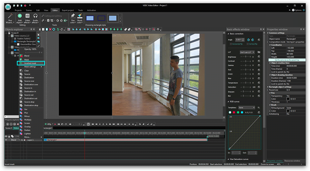Image resolution: width=310 pixels, height=171 pixels.
Task: Click the Width value 867.000
Action: tap(290, 54)
